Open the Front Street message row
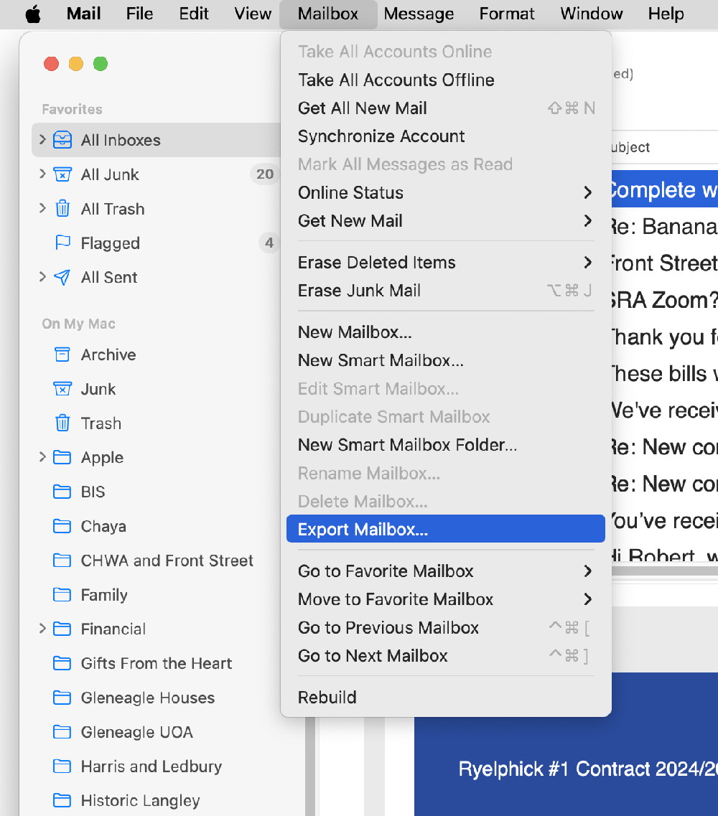 tap(665, 263)
